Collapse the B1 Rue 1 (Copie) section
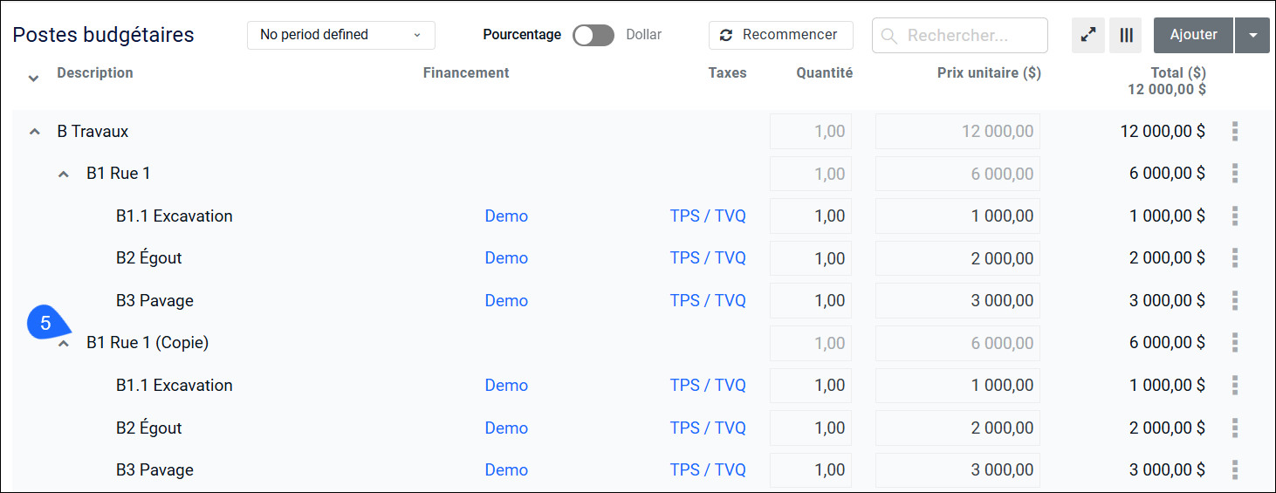The width and height of the screenshot is (1276, 493). point(63,344)
